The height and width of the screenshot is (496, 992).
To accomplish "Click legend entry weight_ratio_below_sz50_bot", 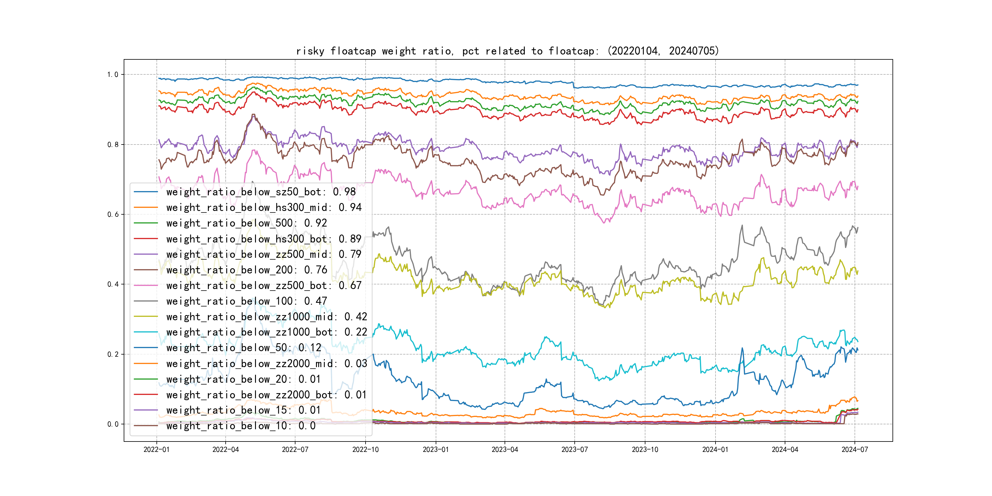I will coord(261,192).
